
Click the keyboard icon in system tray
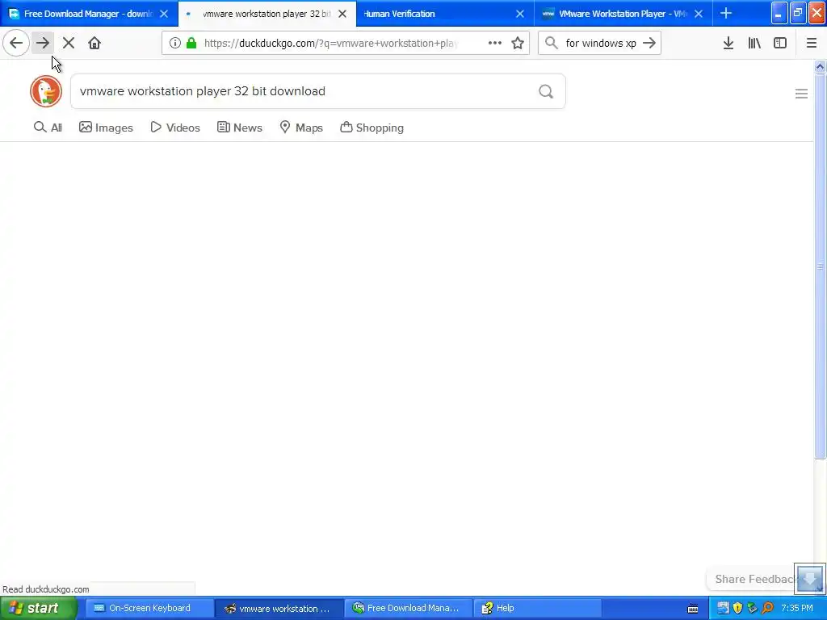(x=693, y=609)
